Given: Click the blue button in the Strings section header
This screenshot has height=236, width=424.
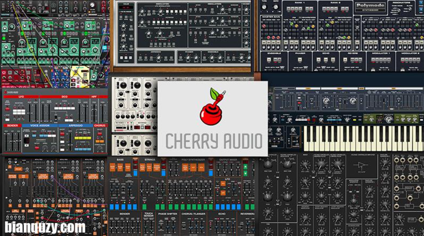Looking at the screenshot, I should click(x=163, y=173).
